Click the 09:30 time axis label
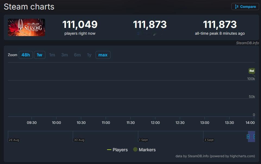Image resolution: width=261 pixels, height=164 pixels. [x=32, y=123]
